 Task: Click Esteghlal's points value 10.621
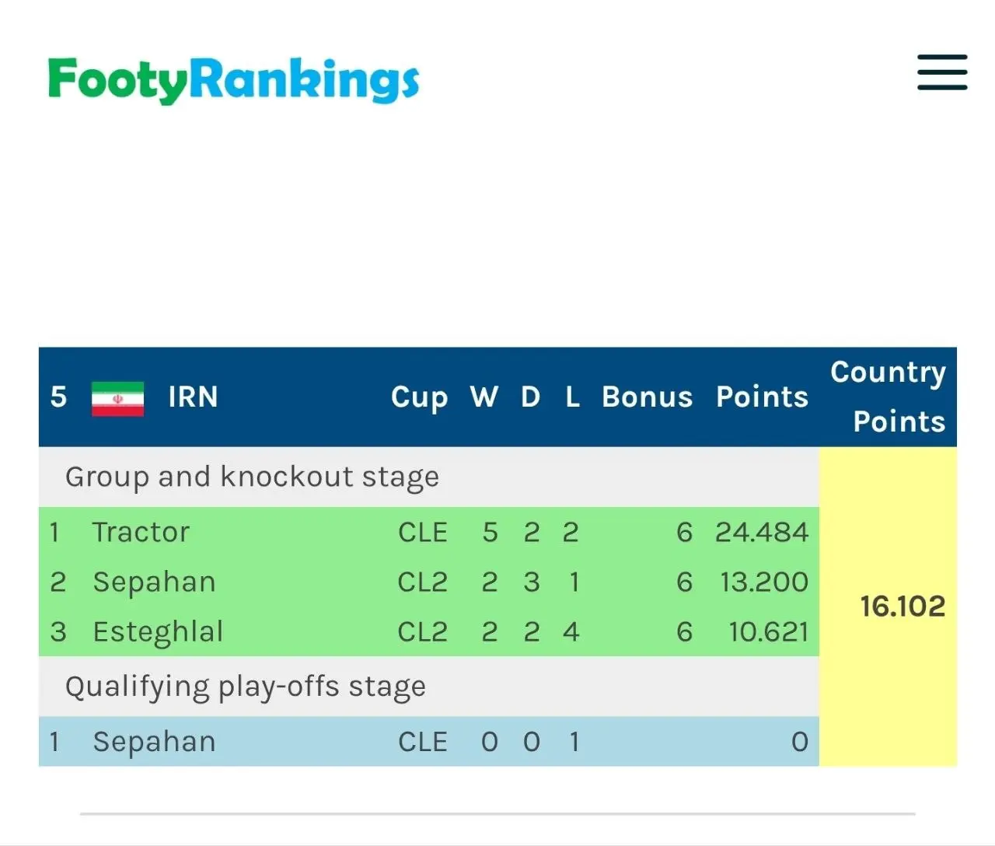click(768, 632)
